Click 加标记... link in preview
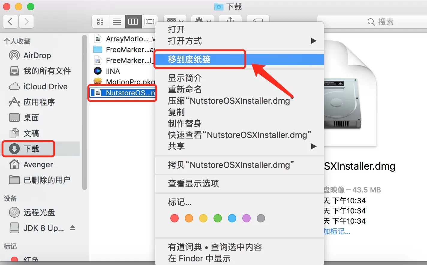The height and width of the screenshot is (265, 427). point(337,231)
